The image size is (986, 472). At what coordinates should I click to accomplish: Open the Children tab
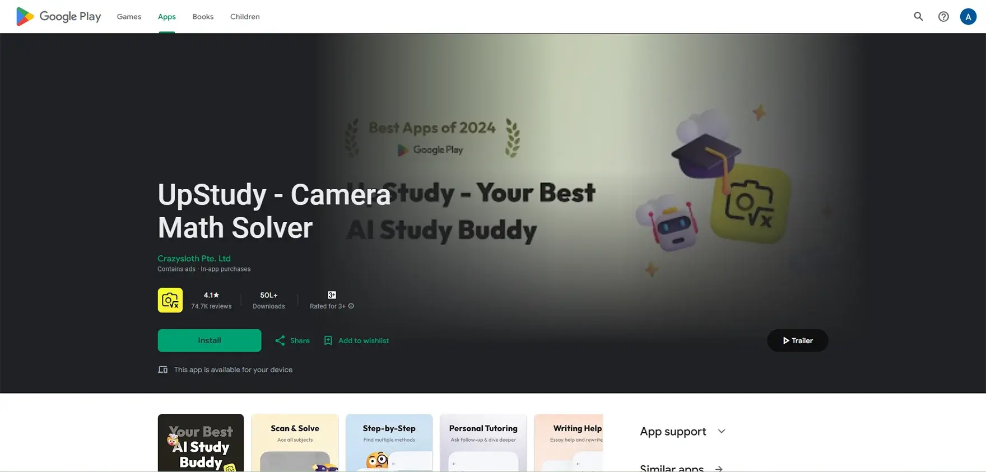pos(245,17)
